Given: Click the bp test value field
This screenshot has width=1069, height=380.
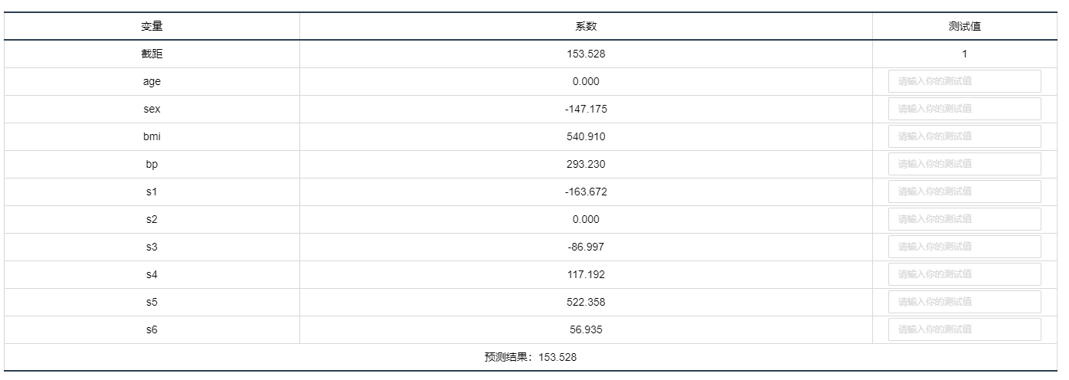Looking at the screenshot, I should 964,164.
